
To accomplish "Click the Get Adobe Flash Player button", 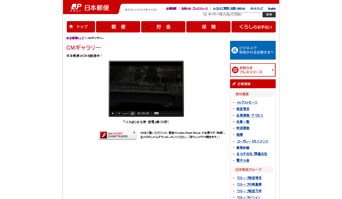I will click(118, 135).
